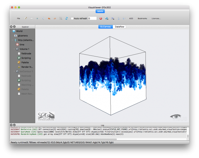Click the blue refresh arrows icon
The height and width of the screenshot is (158, 199).
pos(67,18)
